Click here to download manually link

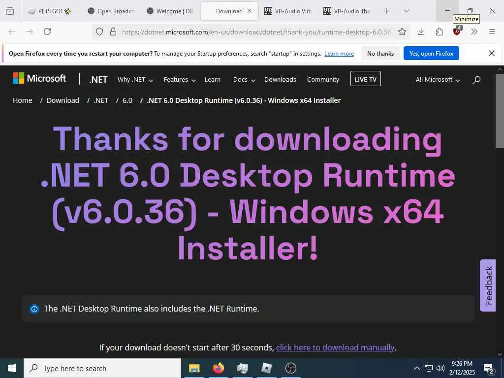[335, 347]
